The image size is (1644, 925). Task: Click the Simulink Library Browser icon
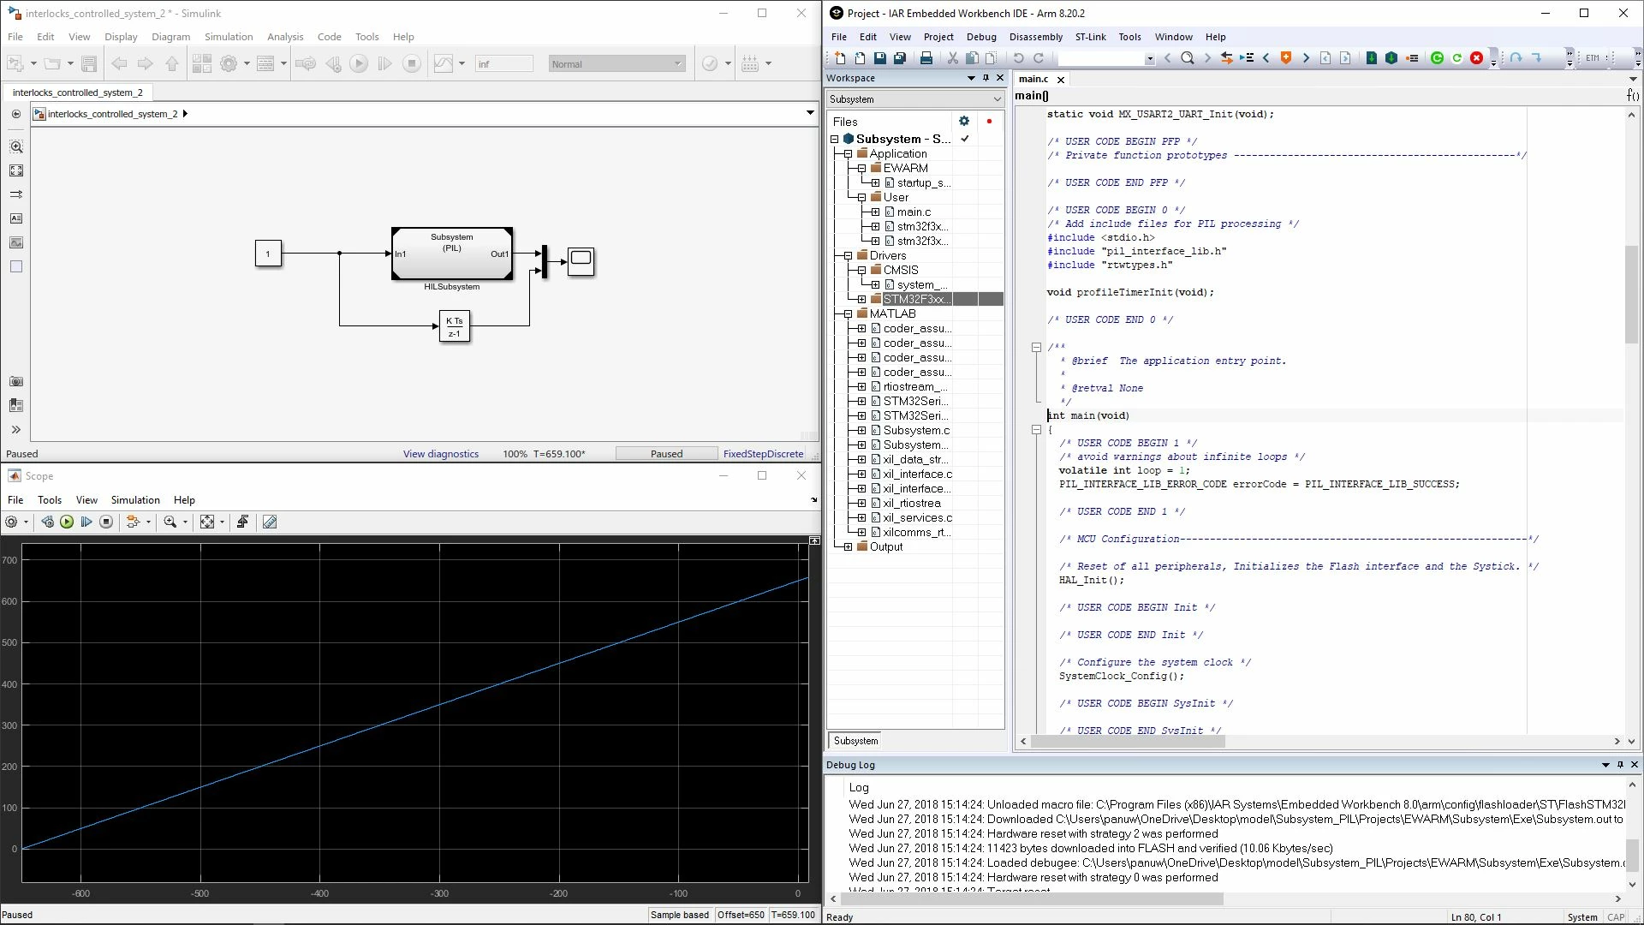(201, 63)
